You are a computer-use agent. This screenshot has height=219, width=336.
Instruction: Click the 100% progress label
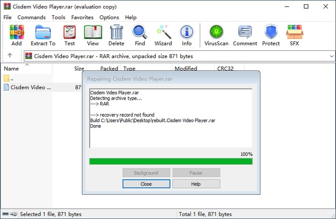[246, 154]
